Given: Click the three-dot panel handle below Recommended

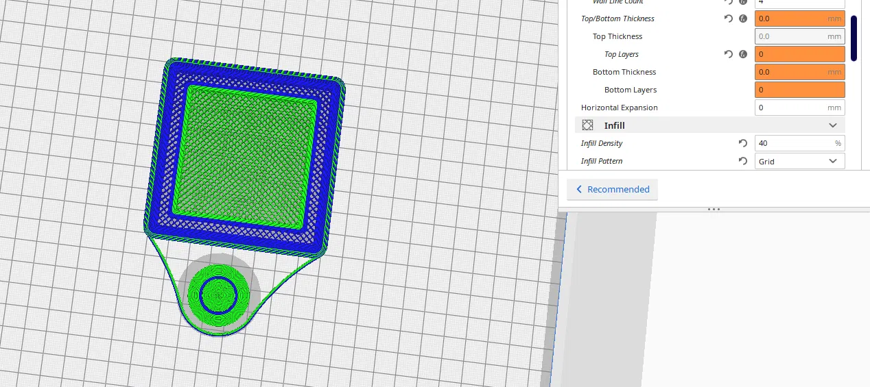Looking at the screenshot, I should click(714, 209).
